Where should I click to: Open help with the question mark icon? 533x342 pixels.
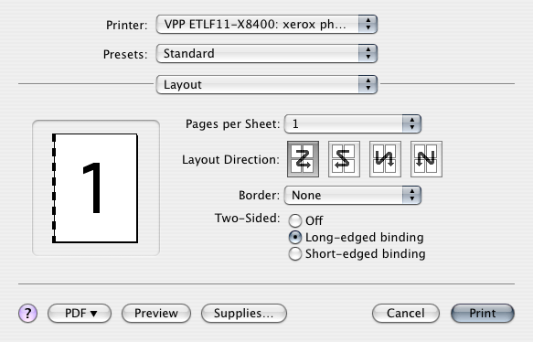click(x=27, y=313)
